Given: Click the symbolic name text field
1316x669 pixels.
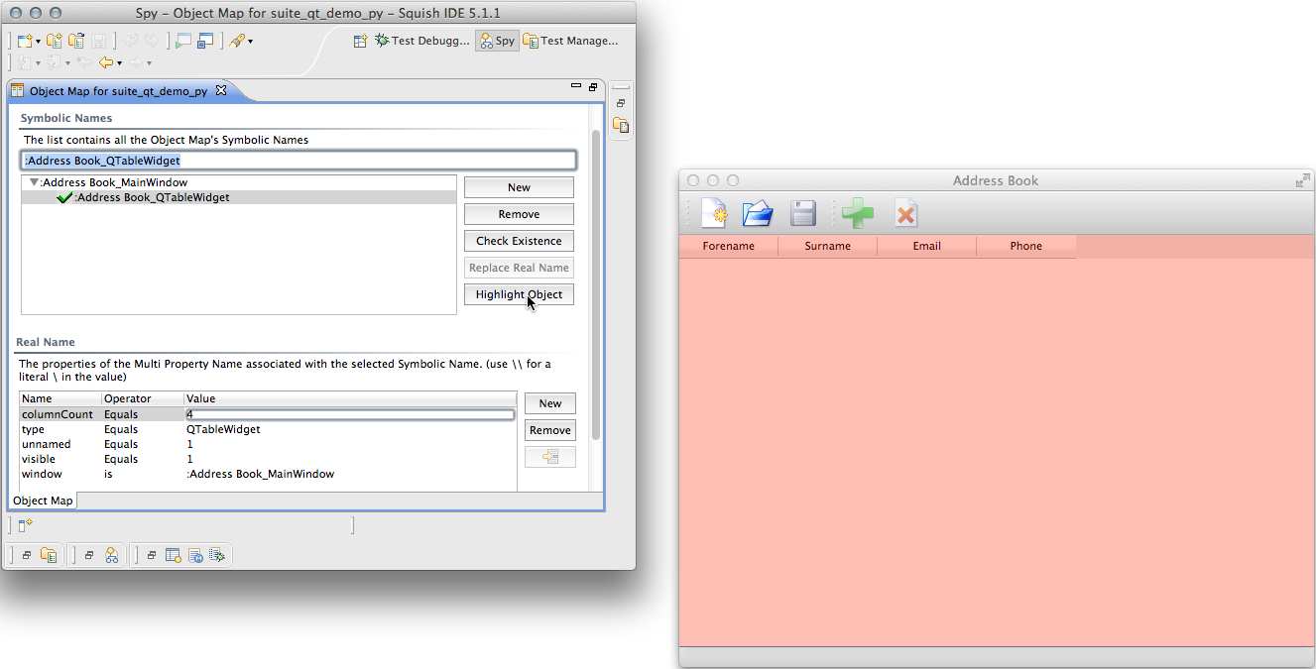Looking at the screenshot, I should (298, 160).
